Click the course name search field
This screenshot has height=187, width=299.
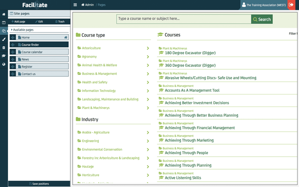[x=184, y=19]
